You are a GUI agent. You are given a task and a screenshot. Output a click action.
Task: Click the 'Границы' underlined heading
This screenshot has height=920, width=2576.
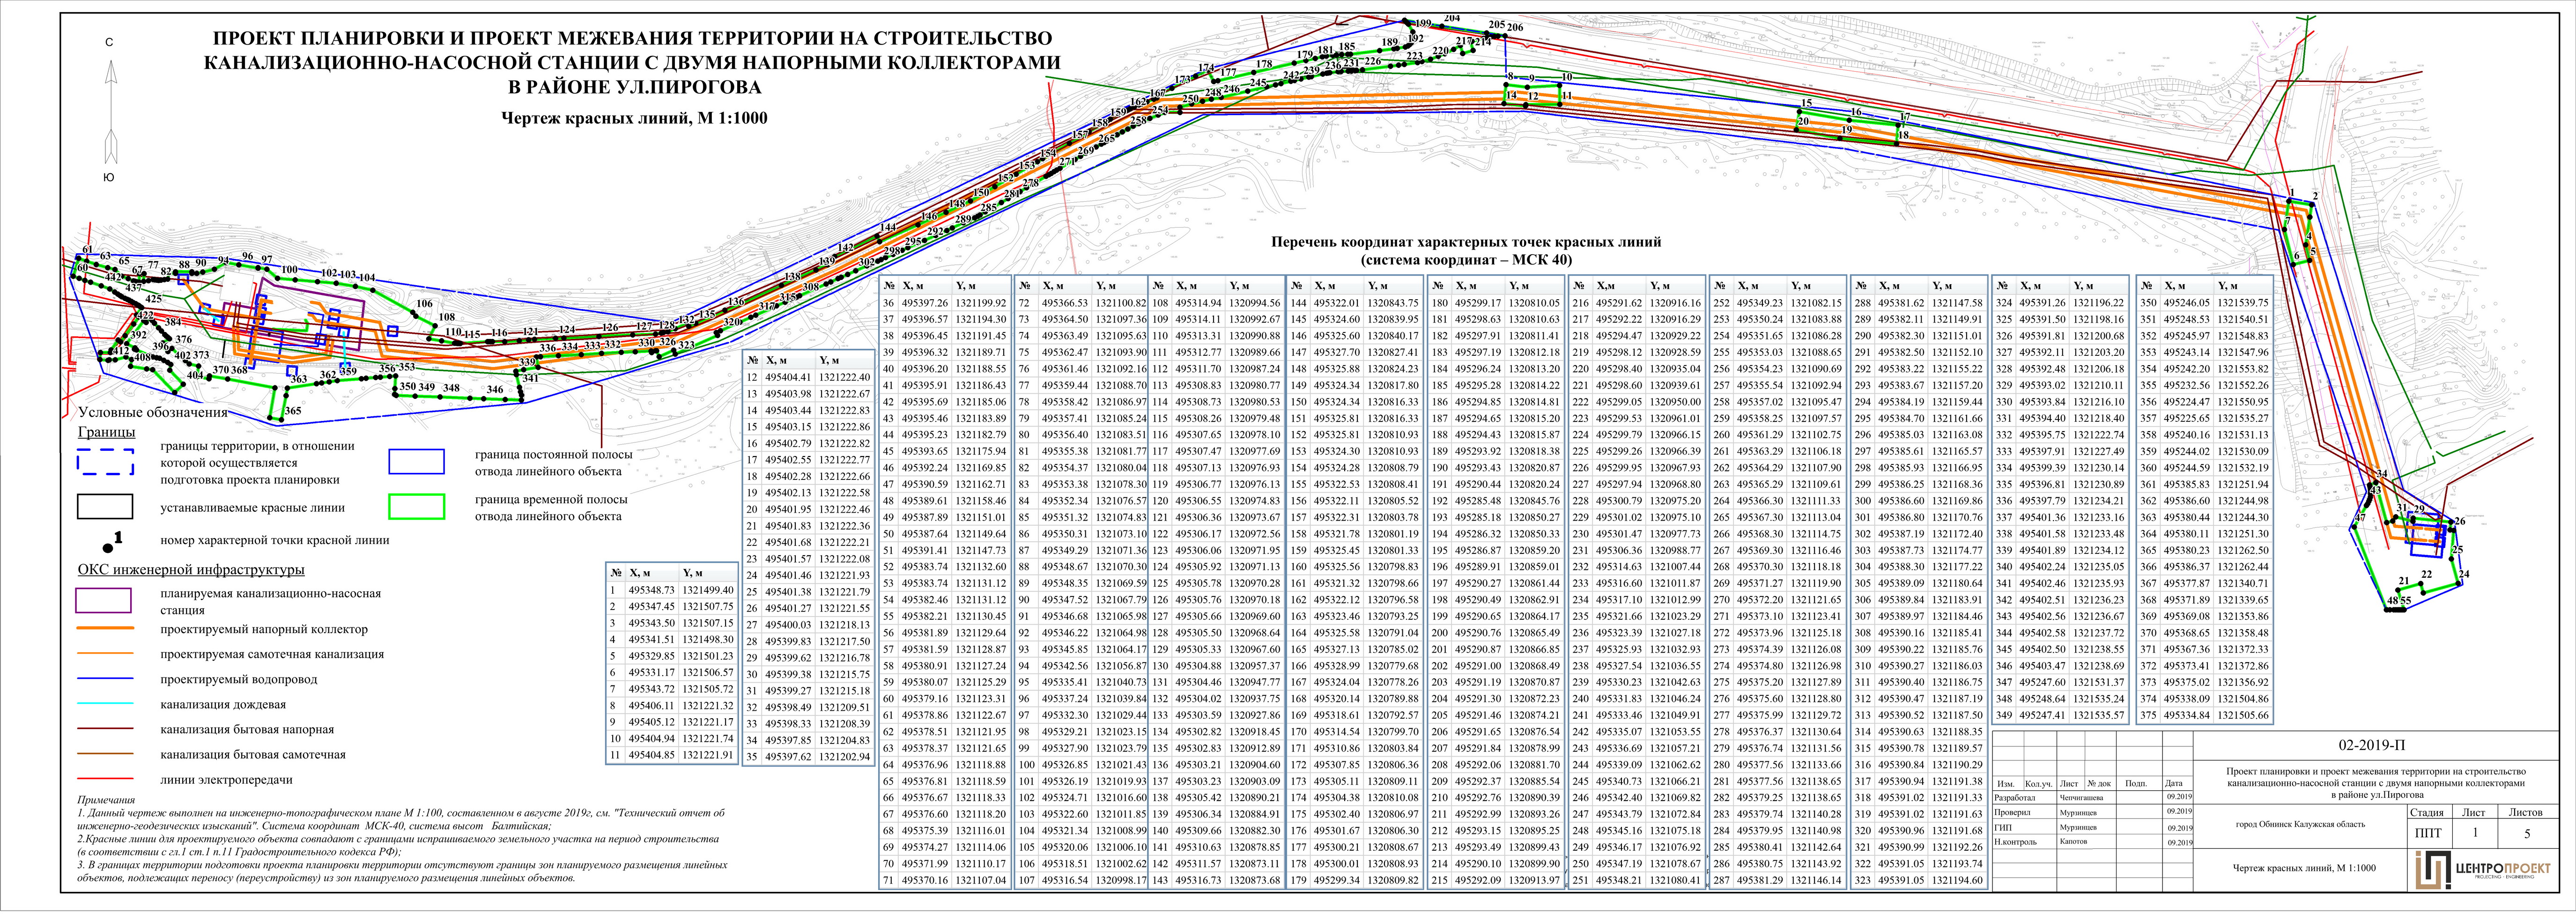click(106, 432)
